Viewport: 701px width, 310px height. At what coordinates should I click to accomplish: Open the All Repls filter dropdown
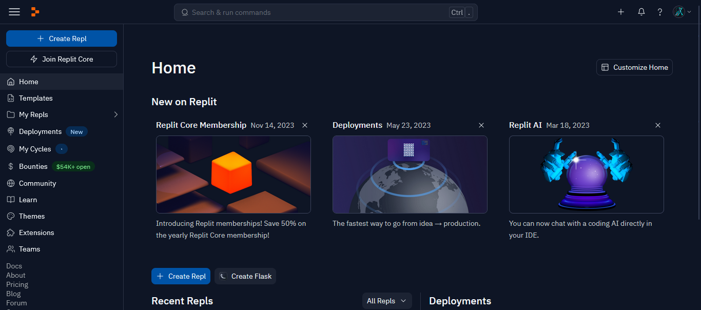(387, 301)
